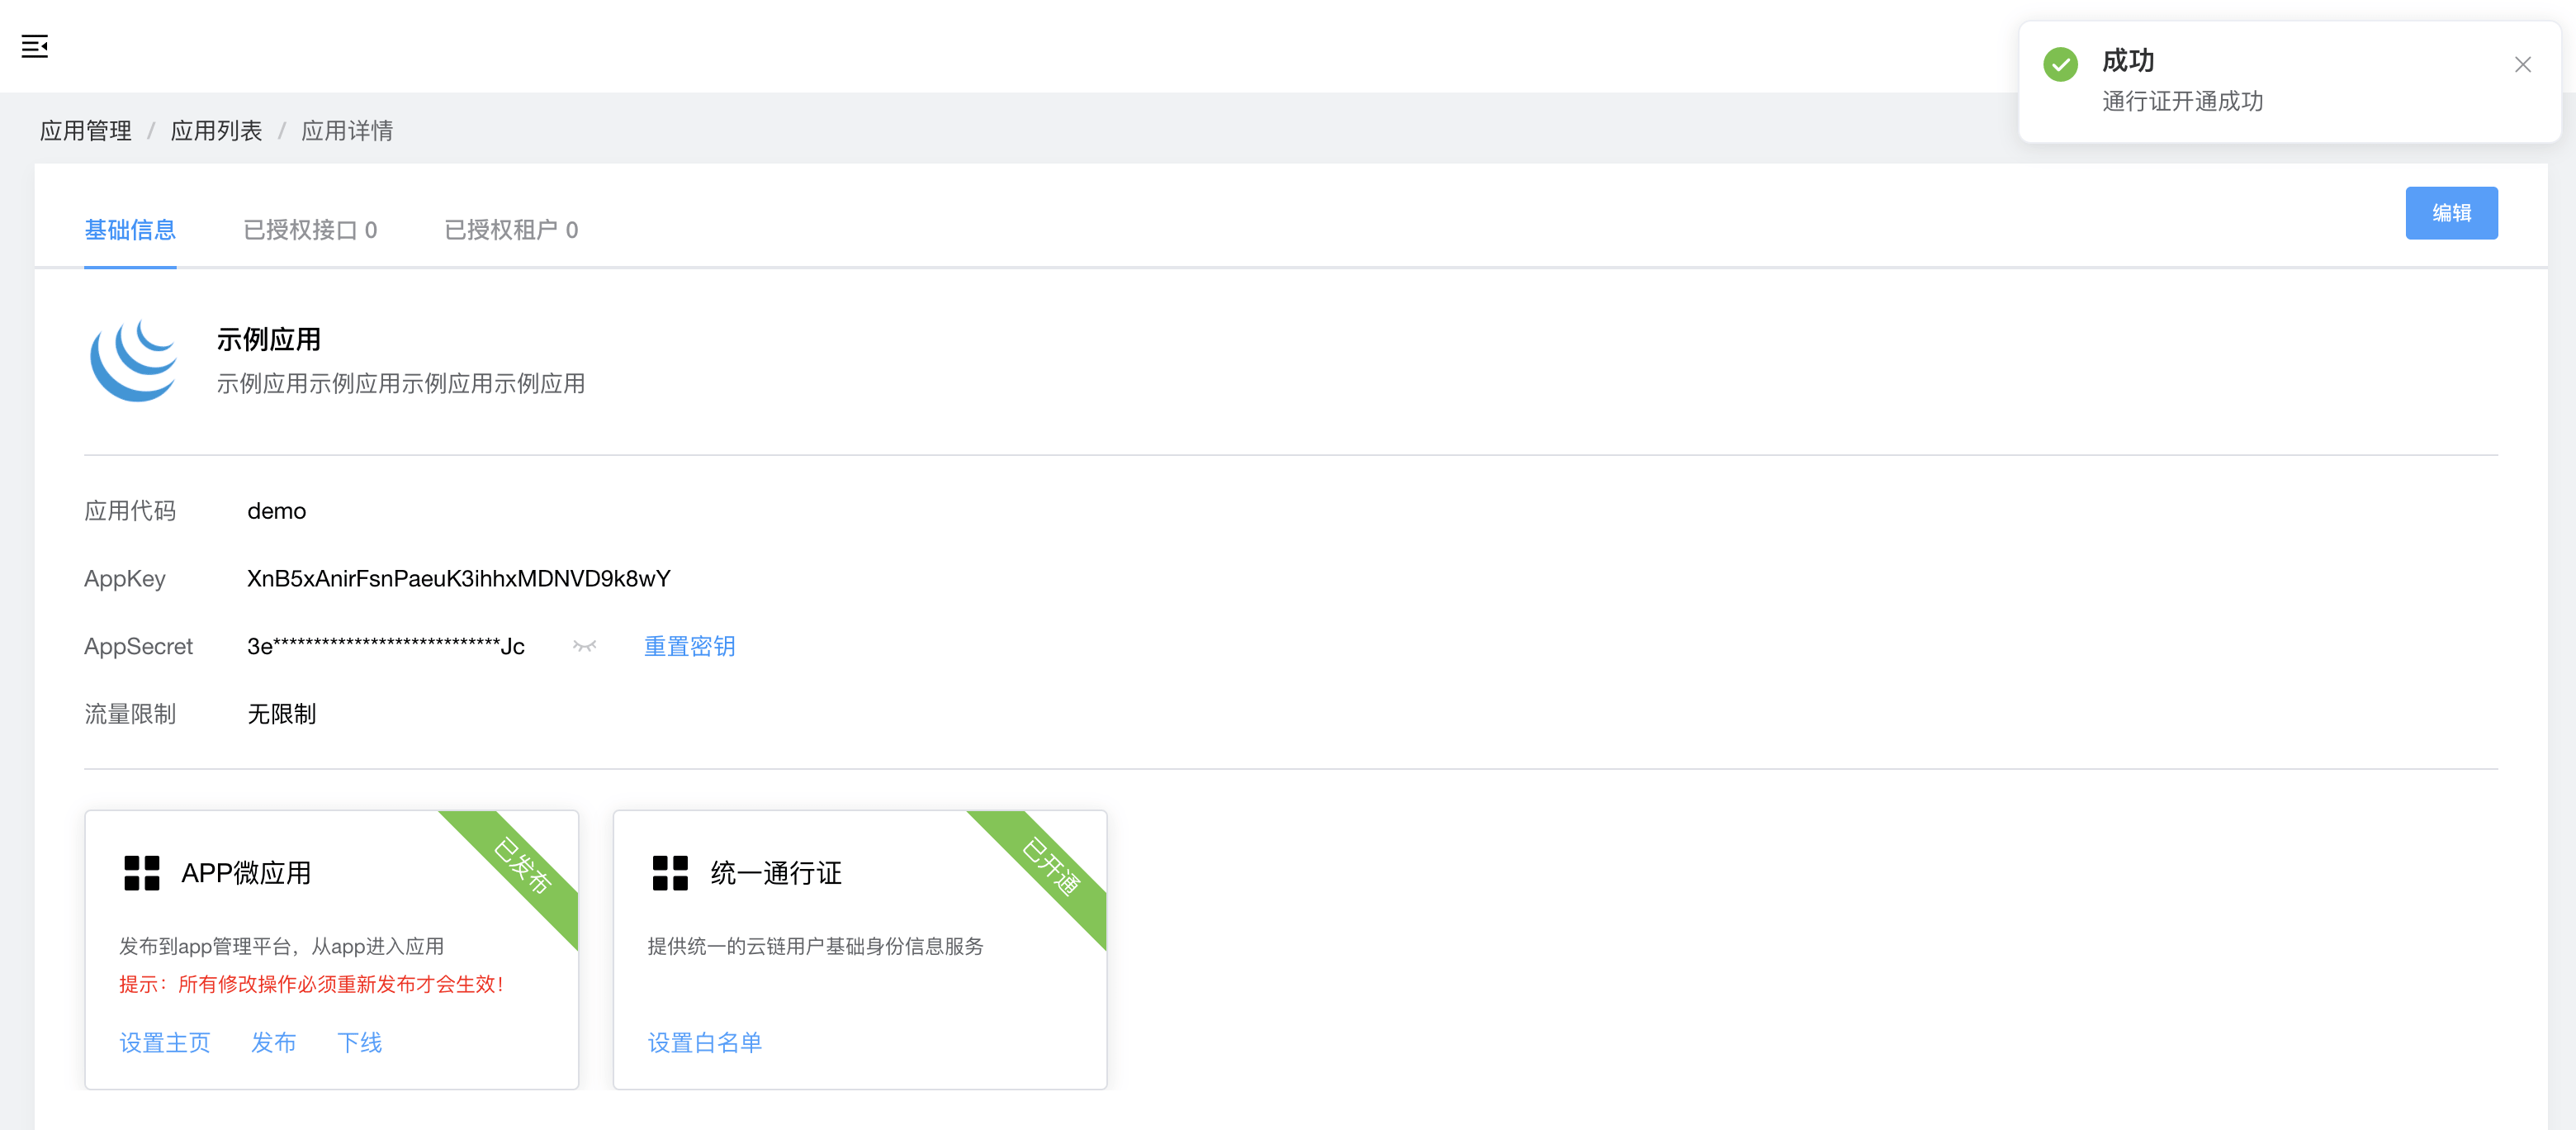Click 设置主页 link
Screen dimensions: 2576x1130
pos(165,1043)
